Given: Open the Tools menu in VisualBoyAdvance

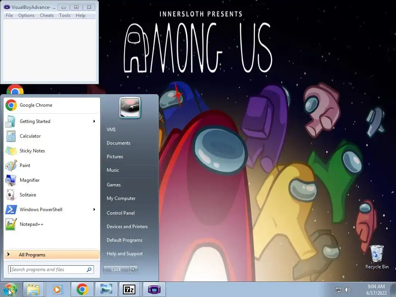Looking at the screenshot, I should point(65,15).
